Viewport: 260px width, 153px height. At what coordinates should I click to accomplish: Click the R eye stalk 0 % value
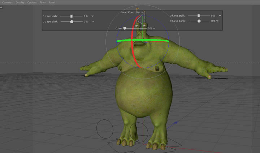pos(213,16)
